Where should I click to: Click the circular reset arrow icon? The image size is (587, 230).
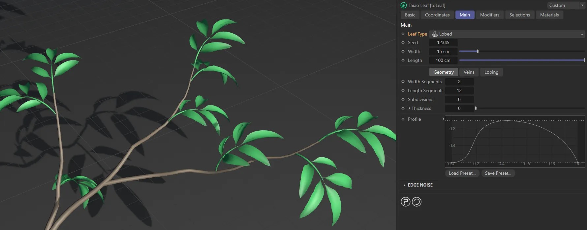pos(417,202)
